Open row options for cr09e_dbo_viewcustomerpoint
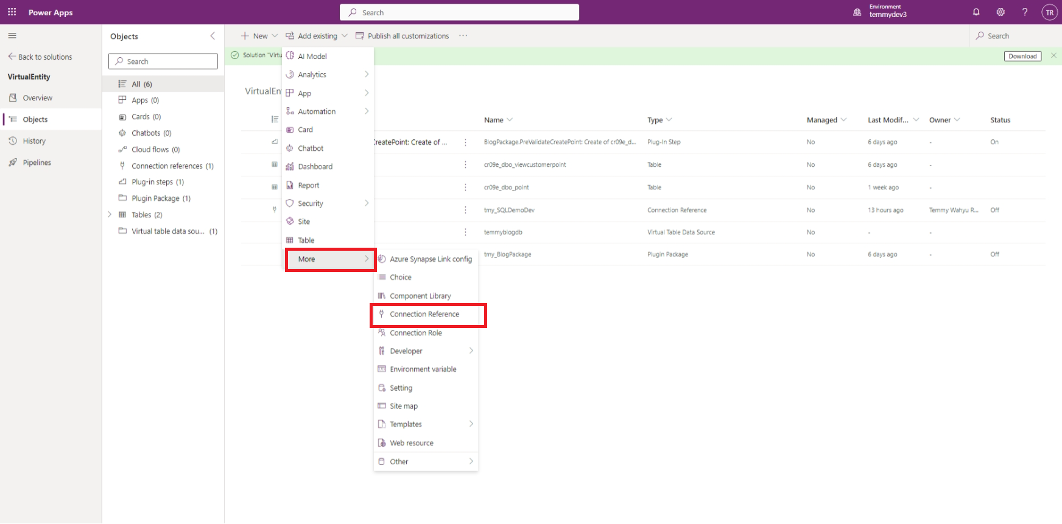Viewport: 1062px width, 524px height. (x=465, y=164)
